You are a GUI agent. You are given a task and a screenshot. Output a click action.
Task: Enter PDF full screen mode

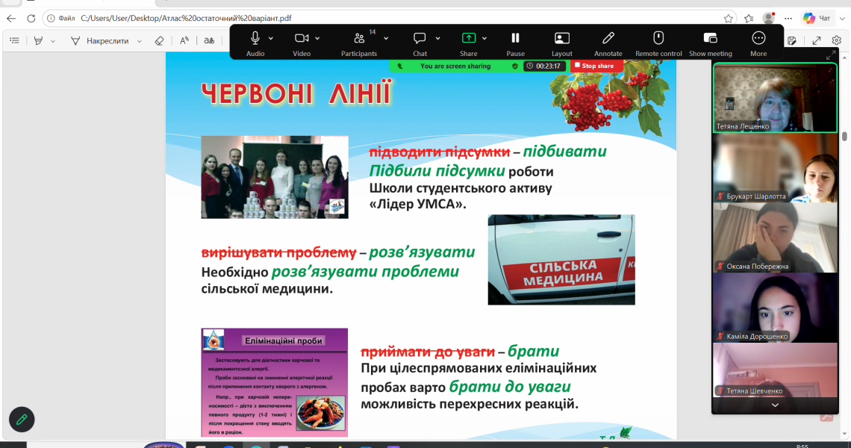(816, 40)
